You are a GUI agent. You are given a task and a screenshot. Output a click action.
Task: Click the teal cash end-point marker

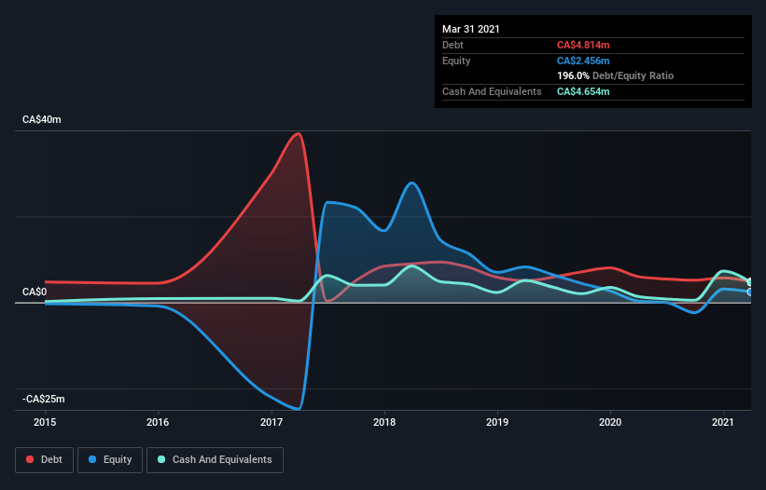(750, 282)
